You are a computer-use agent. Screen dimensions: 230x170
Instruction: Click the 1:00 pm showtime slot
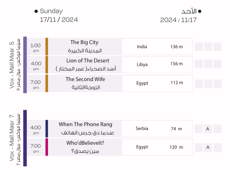click(x=36, y=47)
